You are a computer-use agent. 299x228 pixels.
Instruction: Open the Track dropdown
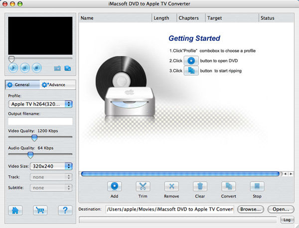51,177
